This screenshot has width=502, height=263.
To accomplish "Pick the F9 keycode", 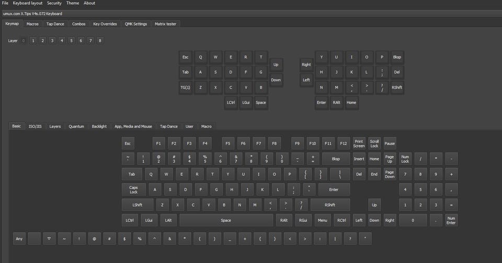I will [x=298, y=144].
